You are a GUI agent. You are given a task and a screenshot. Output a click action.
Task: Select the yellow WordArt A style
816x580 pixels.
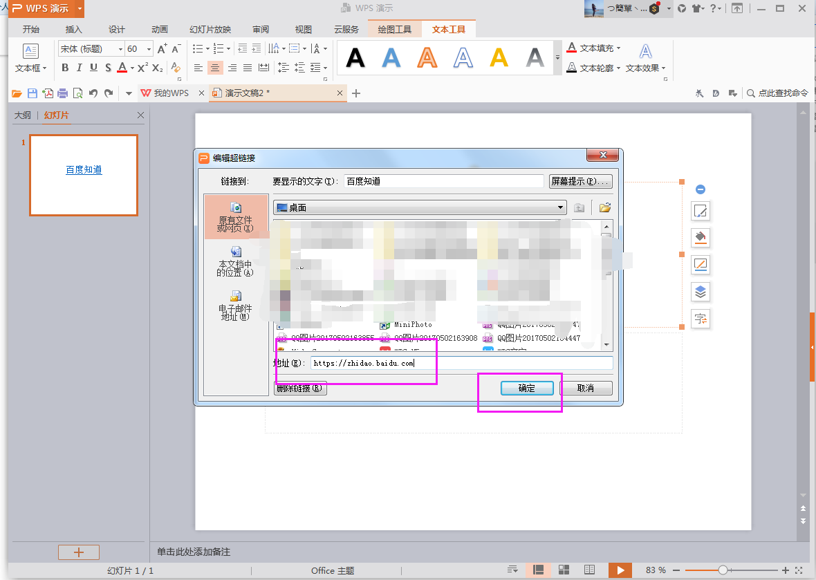coord(499,57)
